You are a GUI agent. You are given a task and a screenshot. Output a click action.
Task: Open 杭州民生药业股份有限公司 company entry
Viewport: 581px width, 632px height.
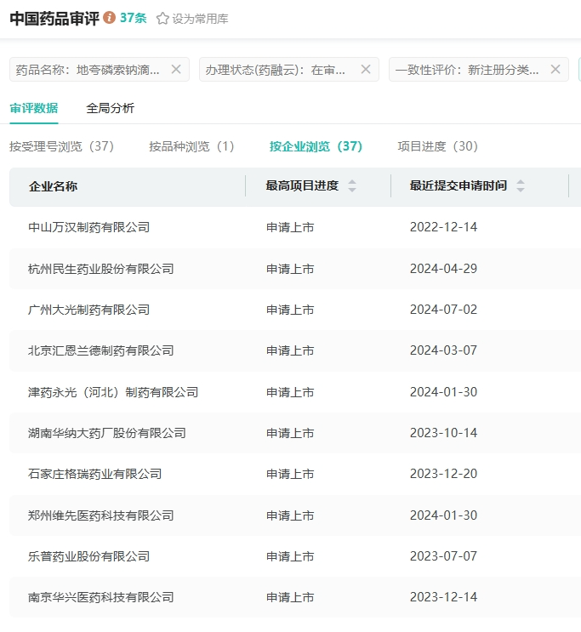point(100,269)
